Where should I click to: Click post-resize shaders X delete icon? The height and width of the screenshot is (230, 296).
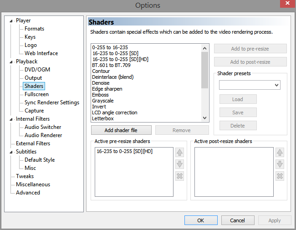pyautogui.click(x=280, y=176)
